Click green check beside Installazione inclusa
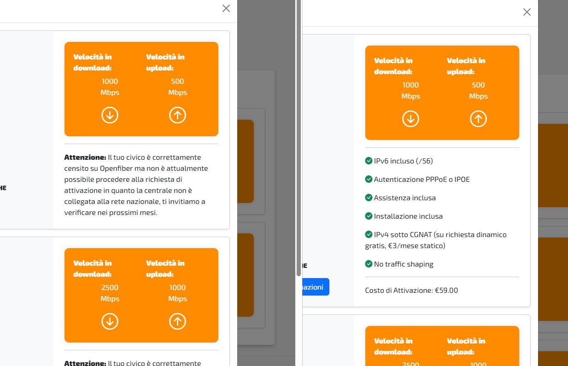 (369, 216)
